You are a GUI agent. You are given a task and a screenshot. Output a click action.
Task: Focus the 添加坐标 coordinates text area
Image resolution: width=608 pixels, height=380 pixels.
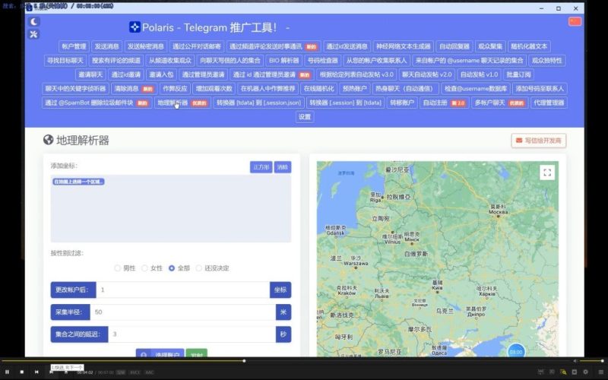[x=170, y=208]
